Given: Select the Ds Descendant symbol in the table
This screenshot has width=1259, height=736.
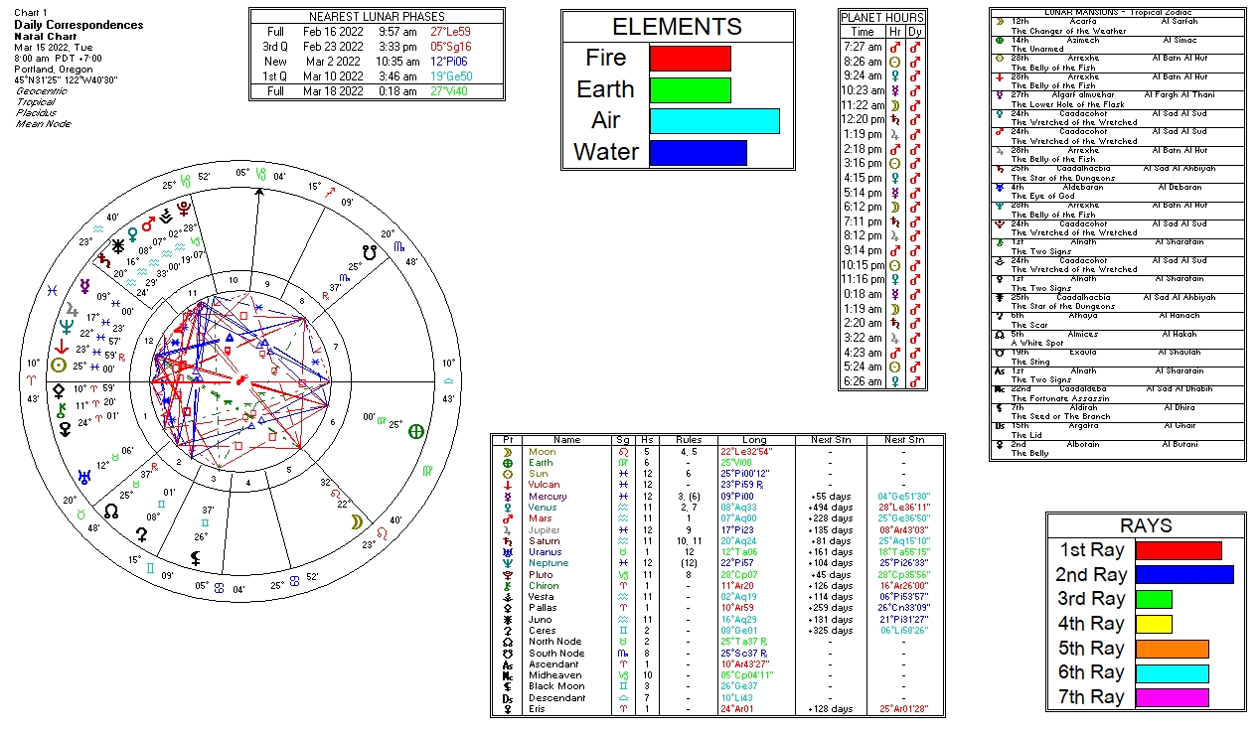Looking at the screenshot, I should (508, 698).
